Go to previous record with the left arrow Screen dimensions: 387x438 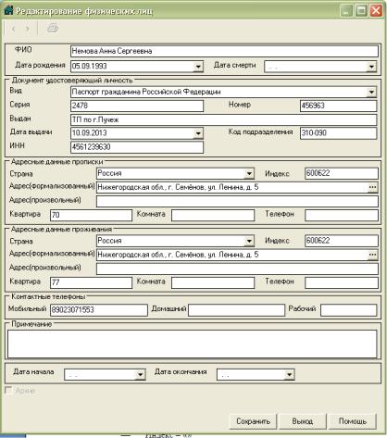point(14,29)
